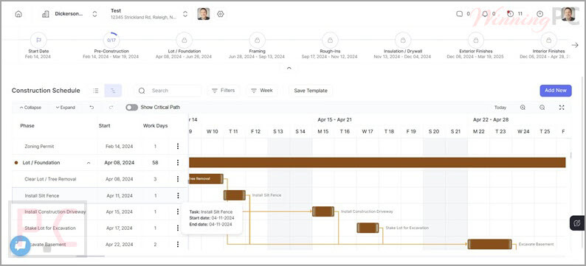Click the Tree Removal Gantt bar
The image size is (586, 266).
coord(207,179)
